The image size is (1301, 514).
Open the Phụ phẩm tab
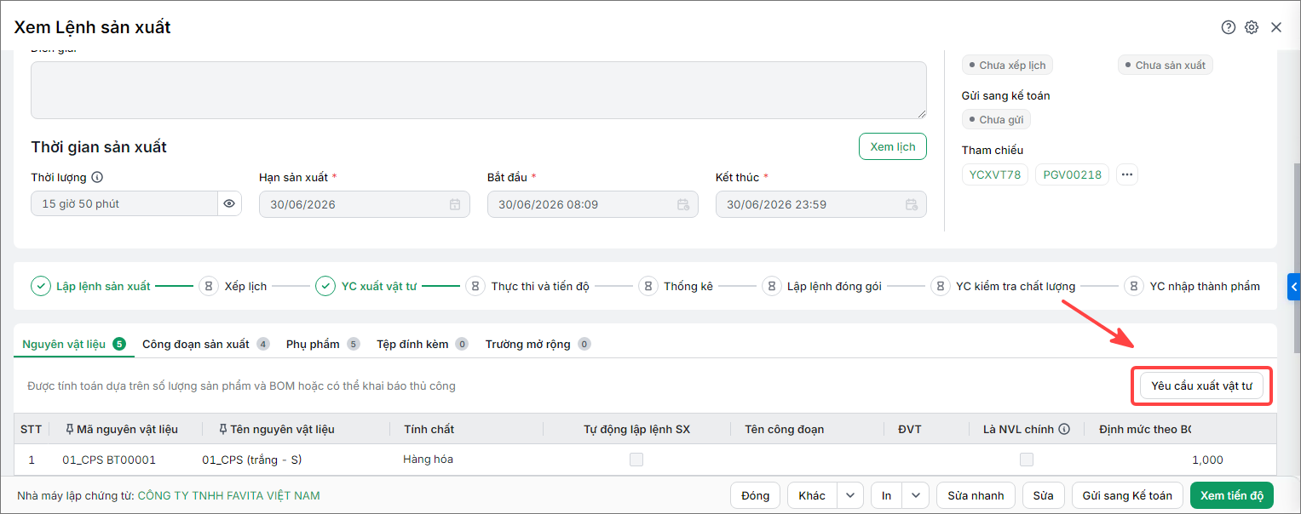click(x=323, y=344)
